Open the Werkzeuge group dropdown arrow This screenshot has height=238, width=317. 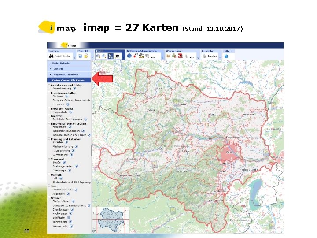point(198,58)
